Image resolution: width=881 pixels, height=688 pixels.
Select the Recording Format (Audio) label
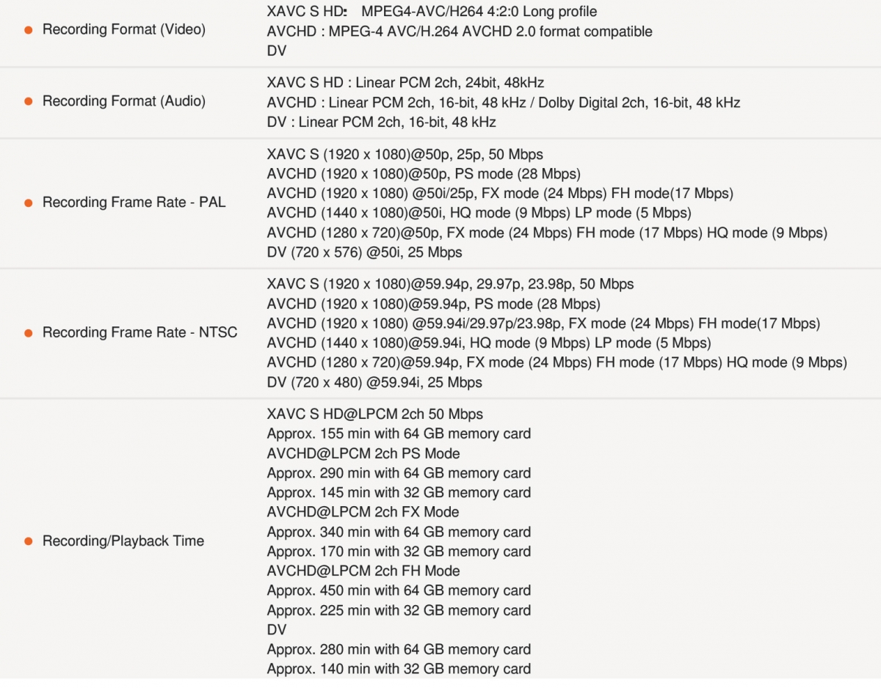123,101
